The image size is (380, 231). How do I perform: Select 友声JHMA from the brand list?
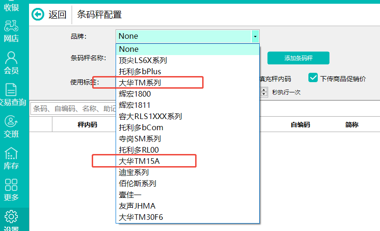tap(188, 206)
